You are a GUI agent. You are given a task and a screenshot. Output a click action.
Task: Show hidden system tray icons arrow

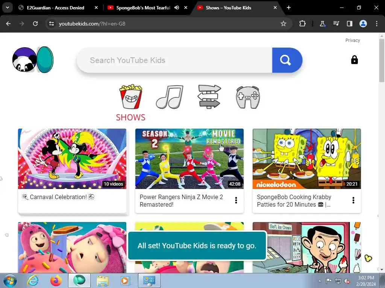tap(320, 281)
